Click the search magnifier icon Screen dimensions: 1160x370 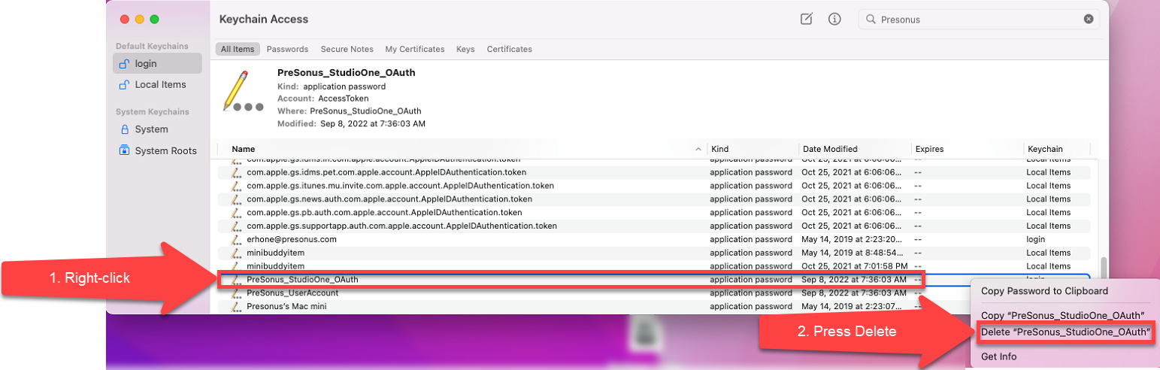[x=871, y=20]
